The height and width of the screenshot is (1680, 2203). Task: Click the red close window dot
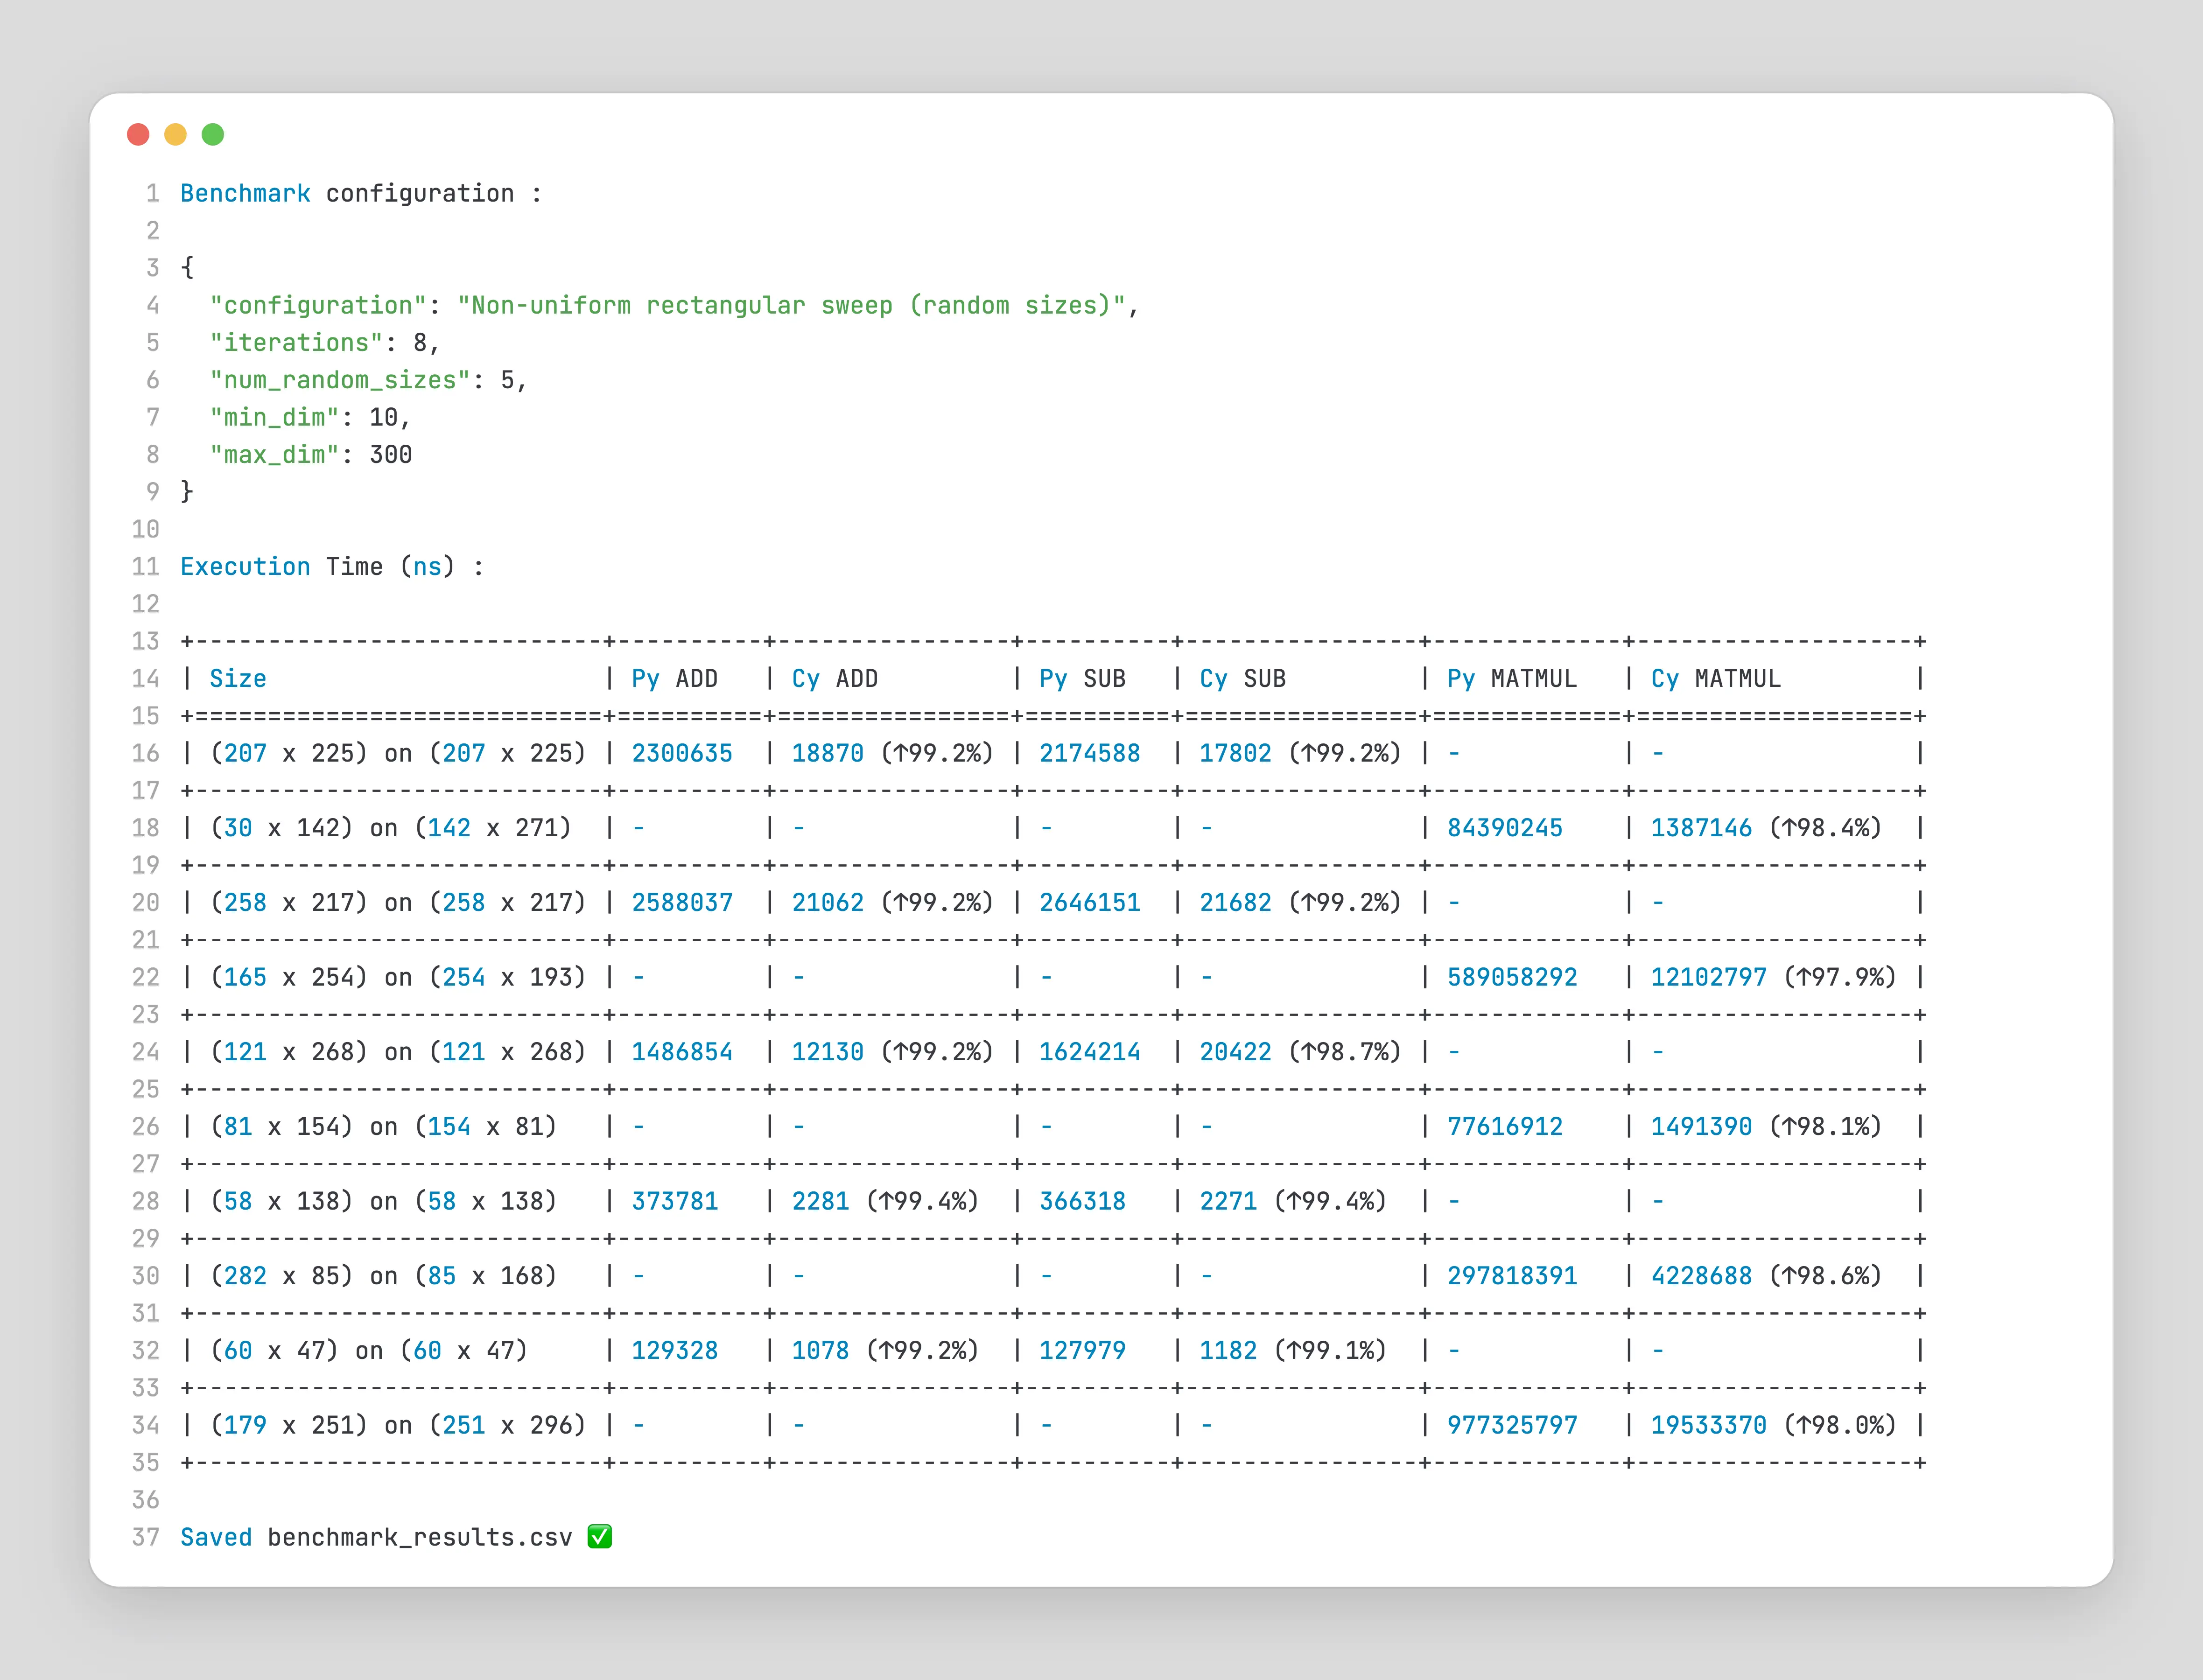138,134
